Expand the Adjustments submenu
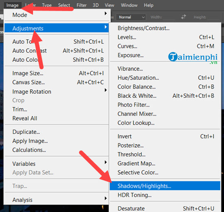 pyautogui.click(x=57, y=28)
